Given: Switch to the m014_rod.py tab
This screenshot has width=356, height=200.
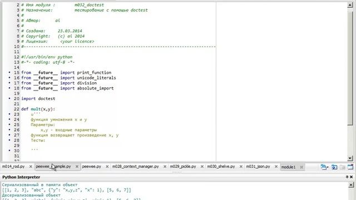Looking at the screenshot, I should coord(13,167).
